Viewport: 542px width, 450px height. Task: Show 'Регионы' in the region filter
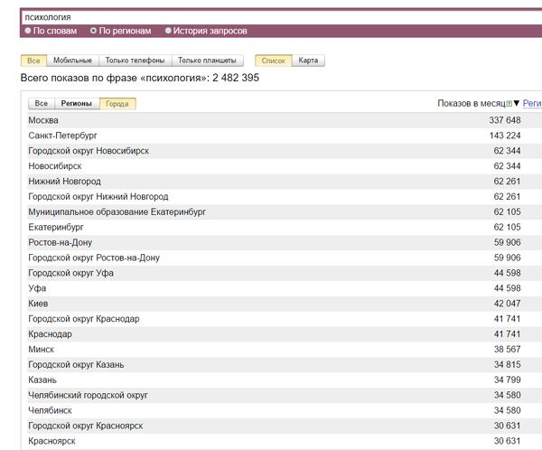76,104
